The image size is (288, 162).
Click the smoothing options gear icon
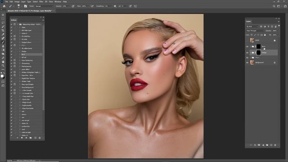[115, 6]
